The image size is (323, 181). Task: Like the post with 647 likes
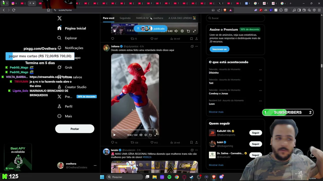coord(154,39)
